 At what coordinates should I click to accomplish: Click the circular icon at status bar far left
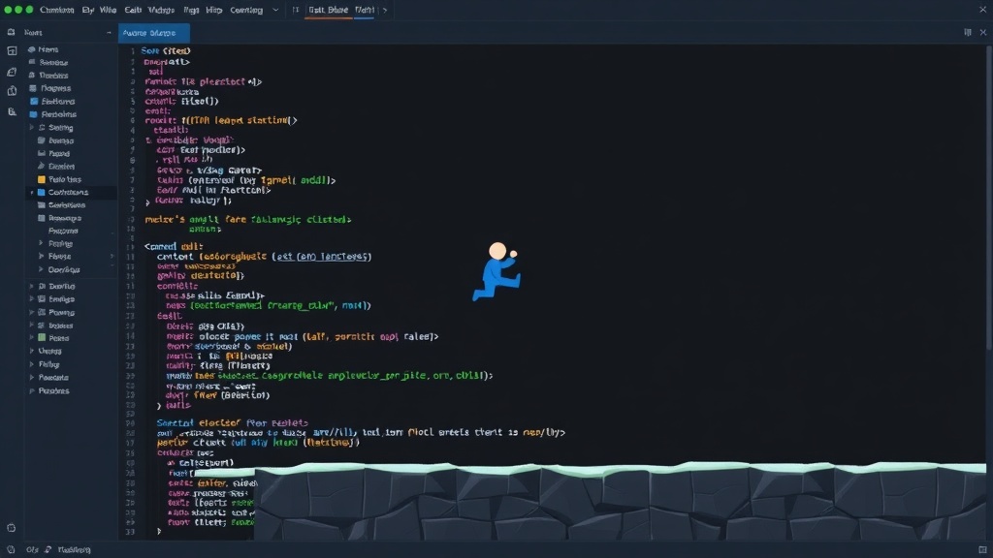tap(11, 550)
